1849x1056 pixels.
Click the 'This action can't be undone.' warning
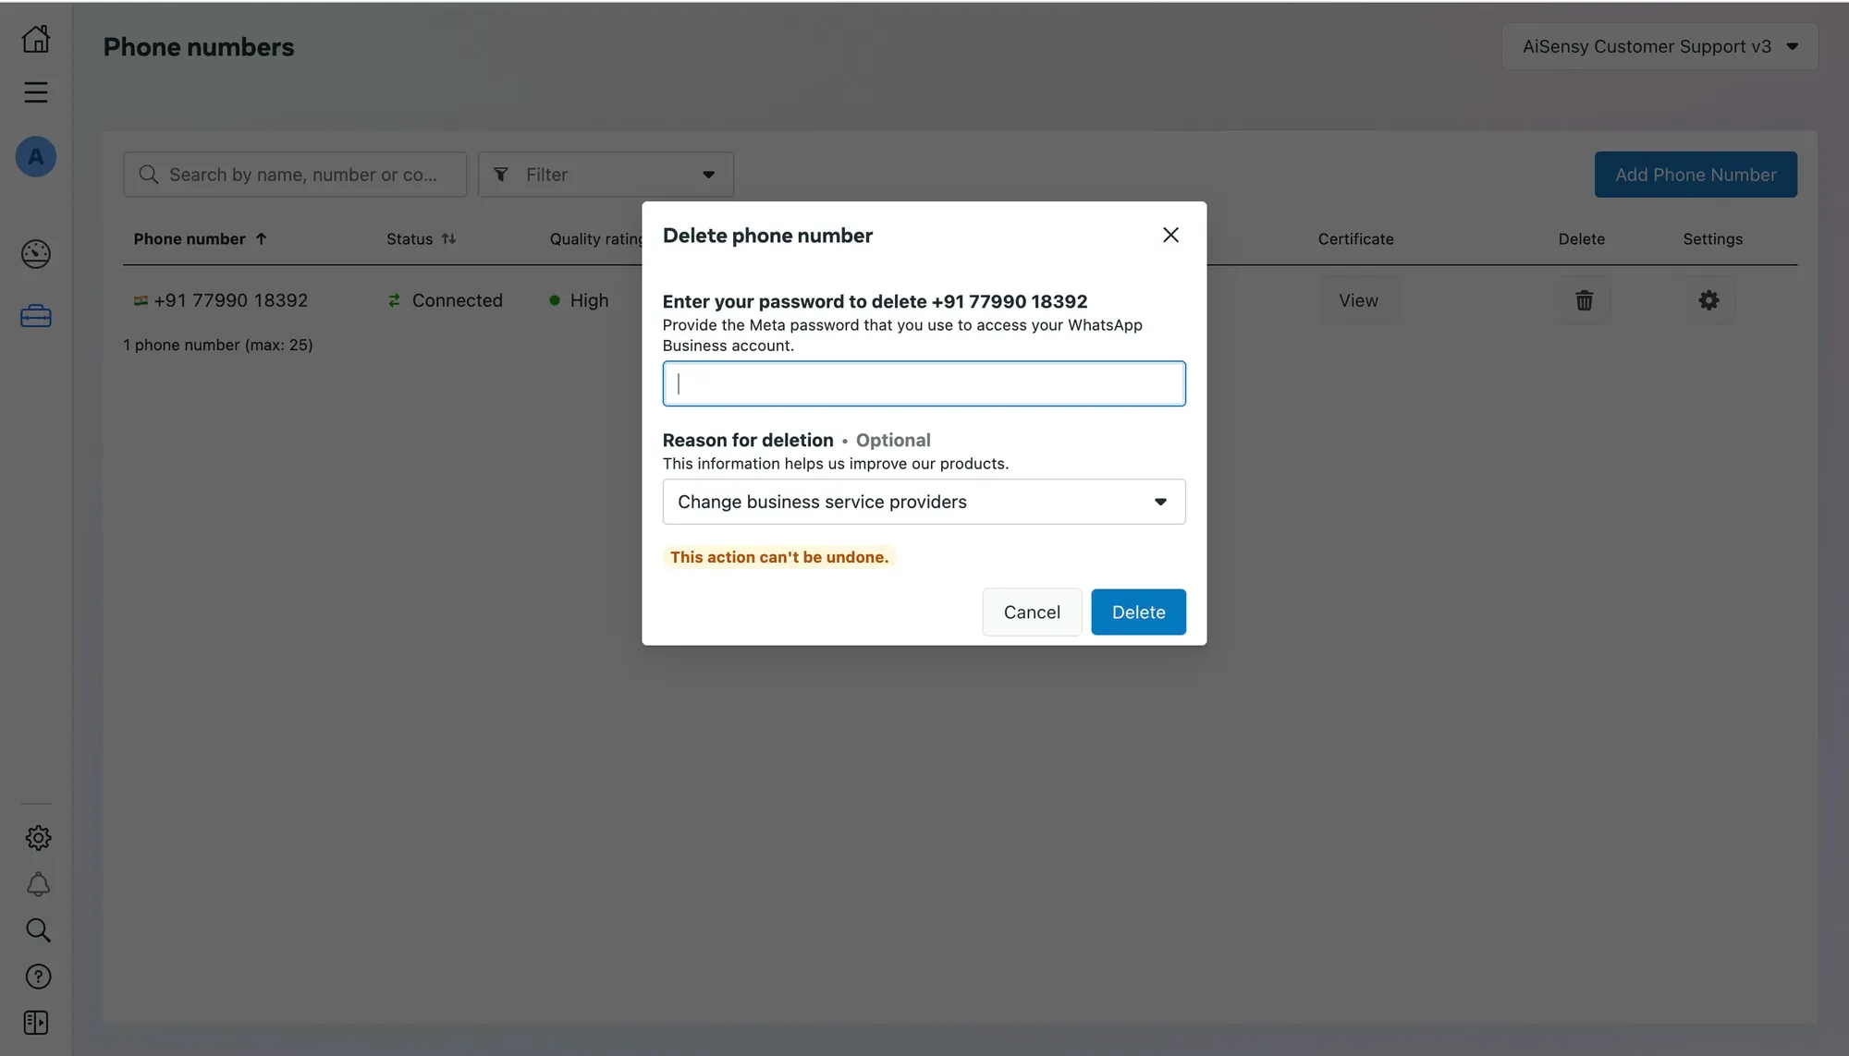click(x=778, y=557)
